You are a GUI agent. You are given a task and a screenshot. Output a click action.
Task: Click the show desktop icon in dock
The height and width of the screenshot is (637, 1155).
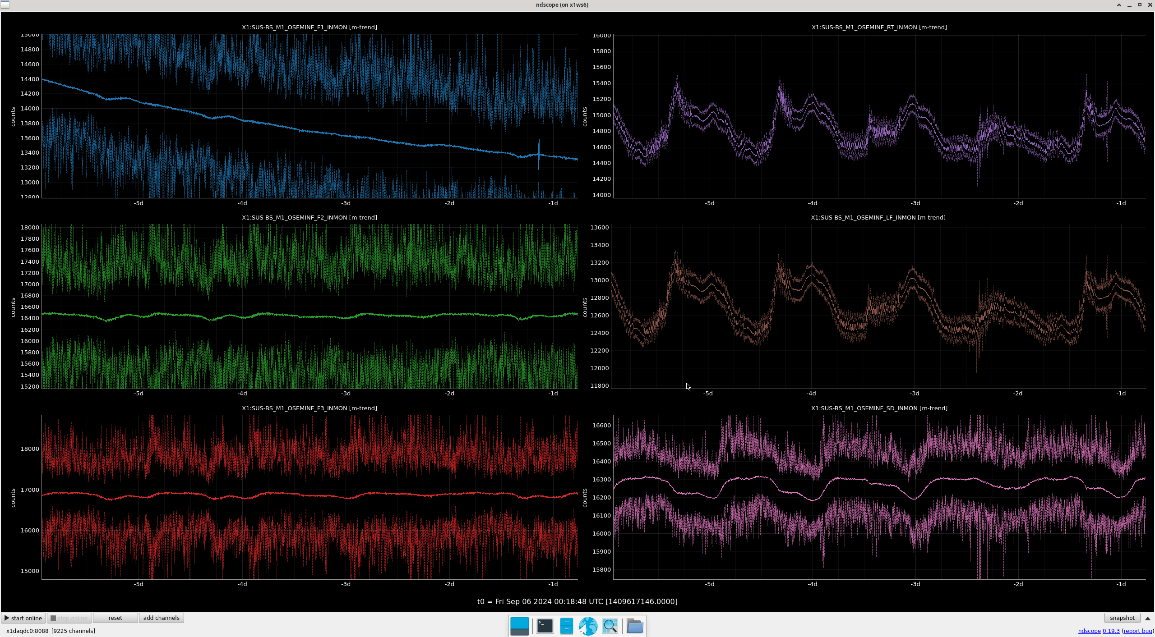[519, 626]
